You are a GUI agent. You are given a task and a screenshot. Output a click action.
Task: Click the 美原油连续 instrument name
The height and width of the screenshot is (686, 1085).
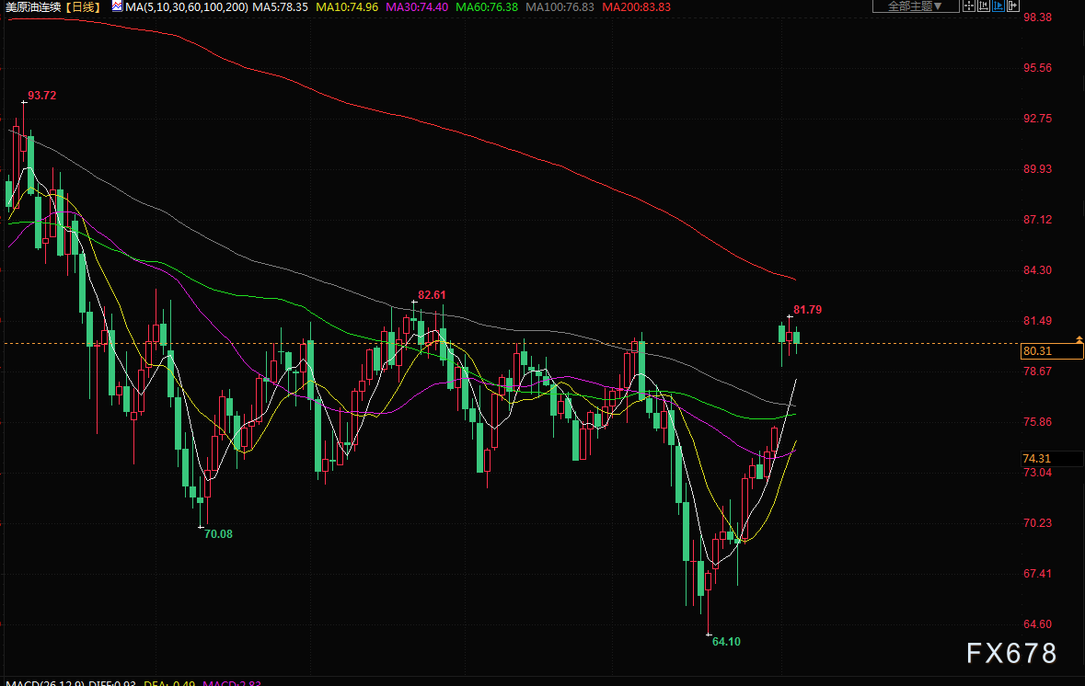[33, 6]
